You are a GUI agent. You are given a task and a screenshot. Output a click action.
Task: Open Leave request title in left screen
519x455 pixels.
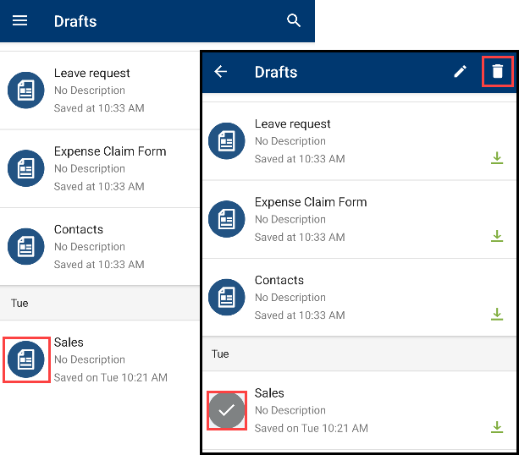[x=91, y=73]
